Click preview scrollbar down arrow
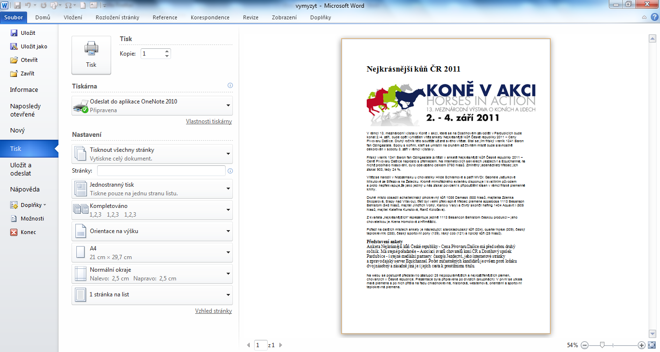This screenshot has width=660, height=352. pyautogui.click(x=652, y=335)
